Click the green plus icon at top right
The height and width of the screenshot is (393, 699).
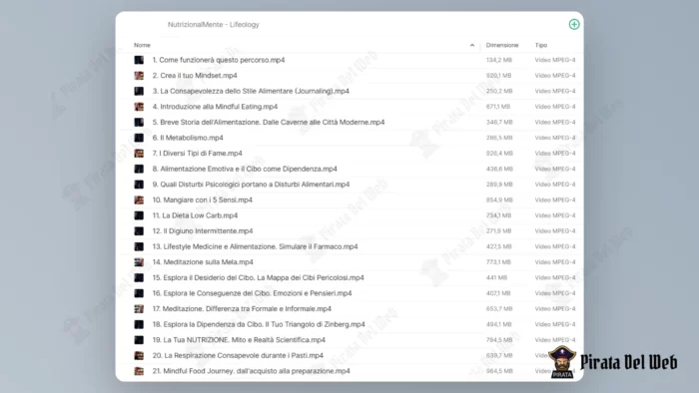point(574,25)
